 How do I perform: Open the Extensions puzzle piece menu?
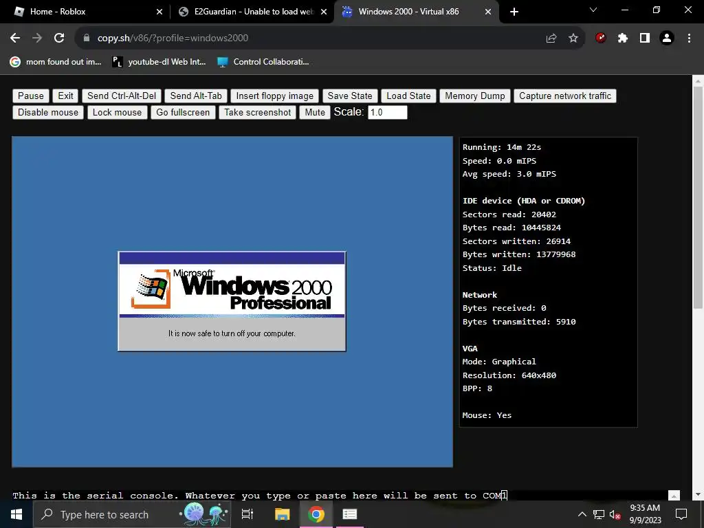[623, 38]
